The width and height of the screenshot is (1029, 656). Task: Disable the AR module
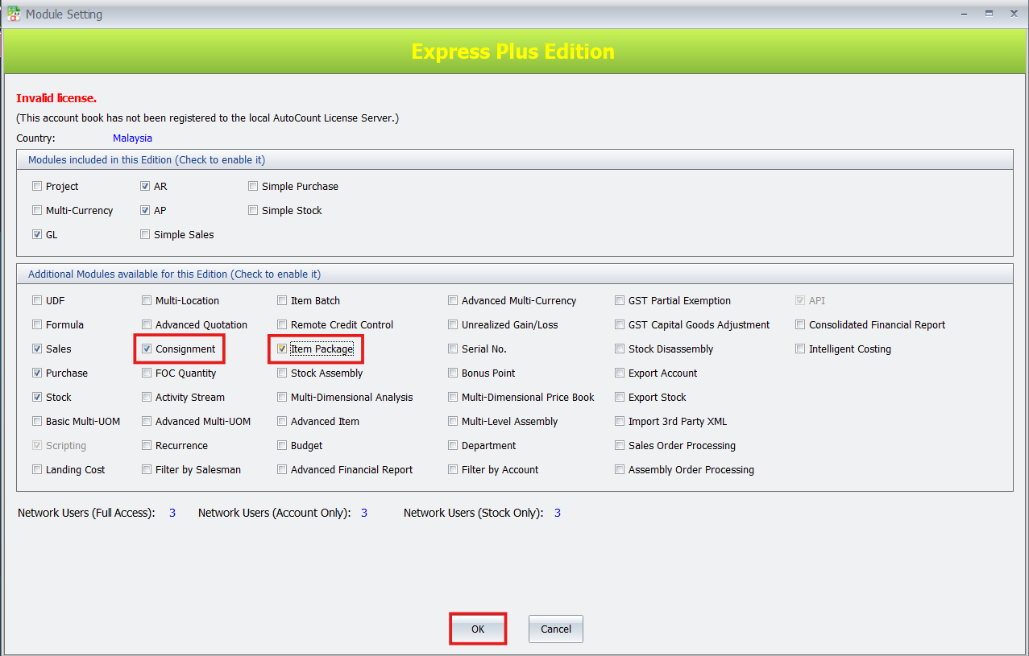[145, 186]
